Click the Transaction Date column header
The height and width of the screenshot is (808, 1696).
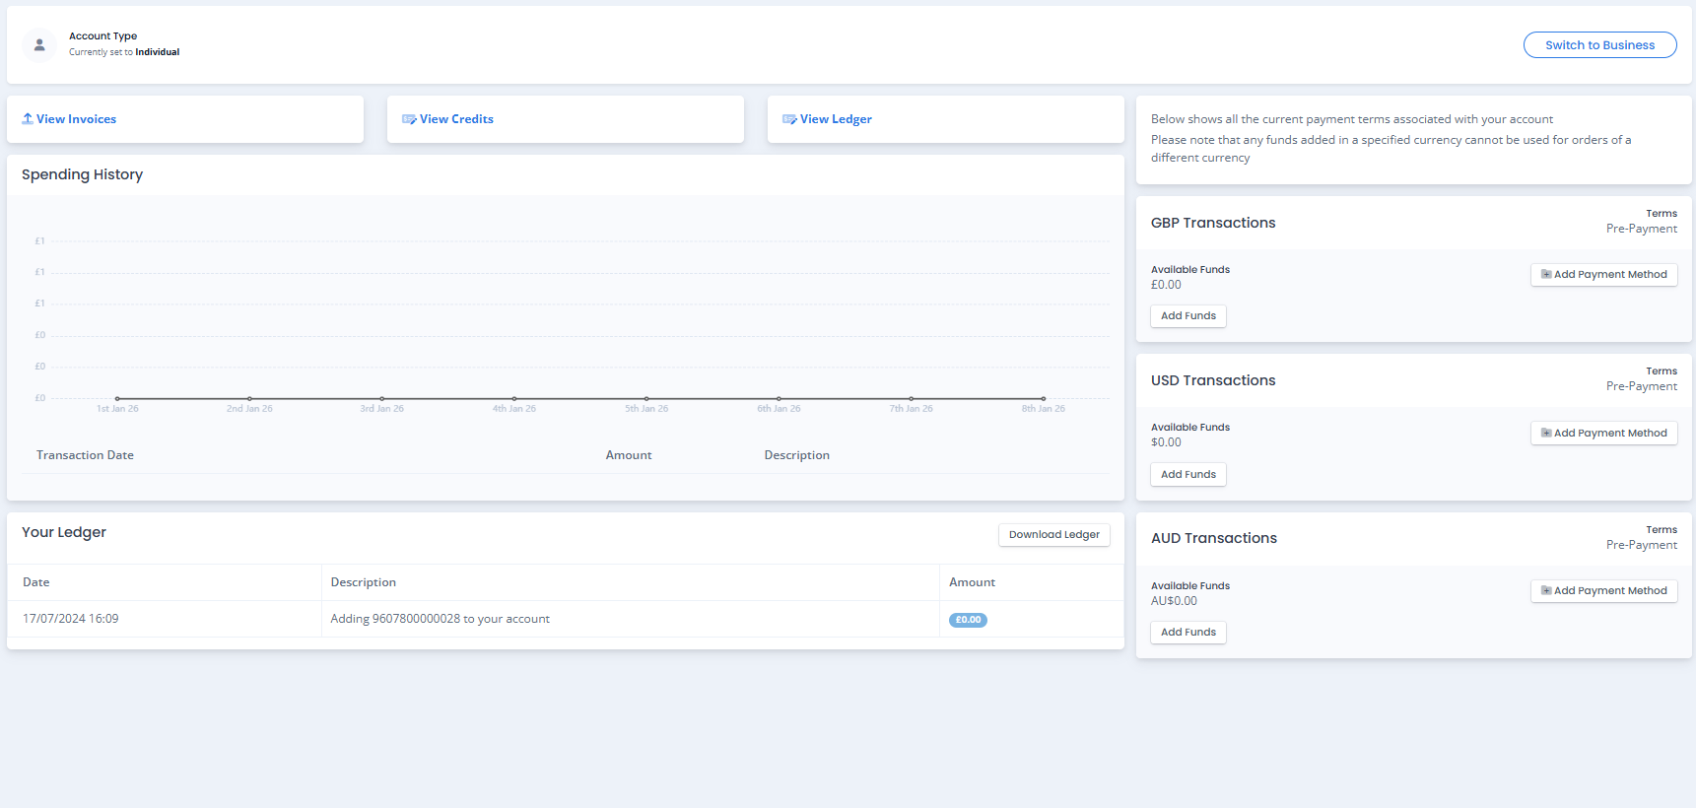pyautogui.click(x=85, y=455)
